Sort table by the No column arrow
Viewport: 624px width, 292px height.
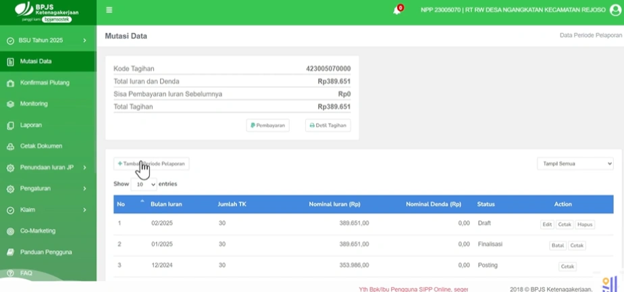pos(142,201)
